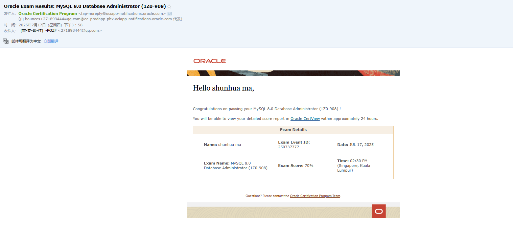Viewport: 513px width, 226px height.
Task: Click 立即翻译 to translate the email
Action: tap(51, 41)
